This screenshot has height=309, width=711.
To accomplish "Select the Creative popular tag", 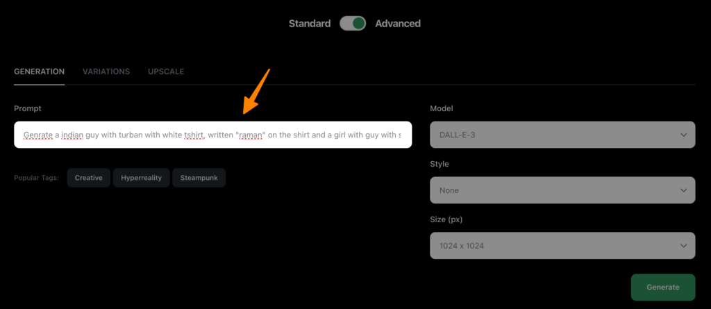I will tap(88, 178).
